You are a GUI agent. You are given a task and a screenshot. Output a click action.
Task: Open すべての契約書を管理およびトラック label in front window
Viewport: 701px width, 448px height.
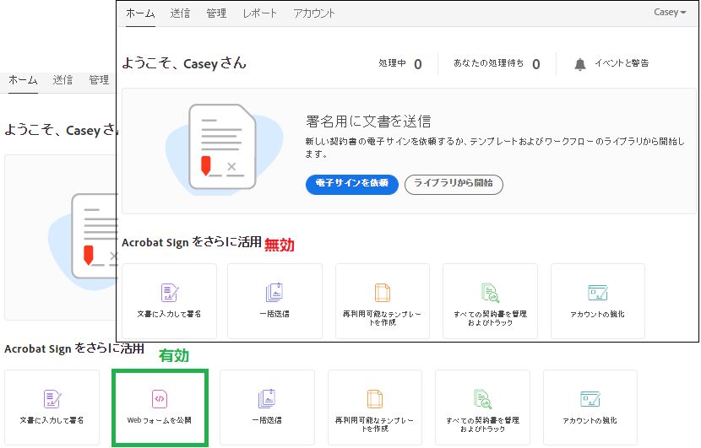click(x=490, y=318)
